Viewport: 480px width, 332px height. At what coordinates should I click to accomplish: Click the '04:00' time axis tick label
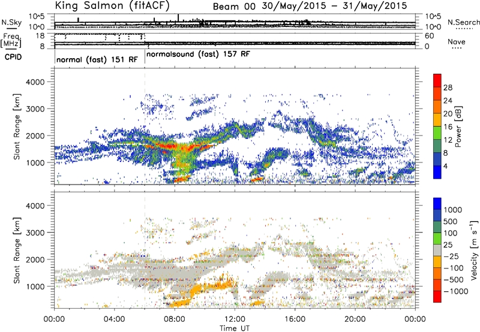click(114, 319)
